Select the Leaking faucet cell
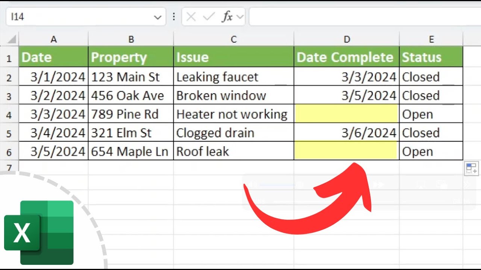Viewport: 481px width, 270px height. coord(234,77)
